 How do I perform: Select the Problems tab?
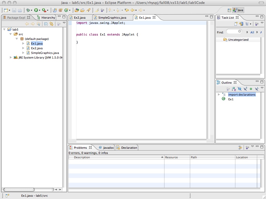click(81, 147)
